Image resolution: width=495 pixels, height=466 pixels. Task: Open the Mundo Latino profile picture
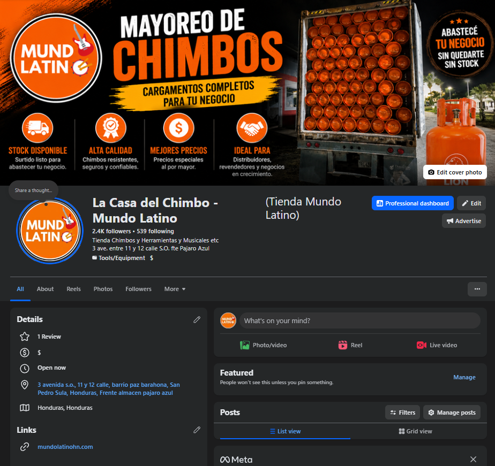(50, 231)
